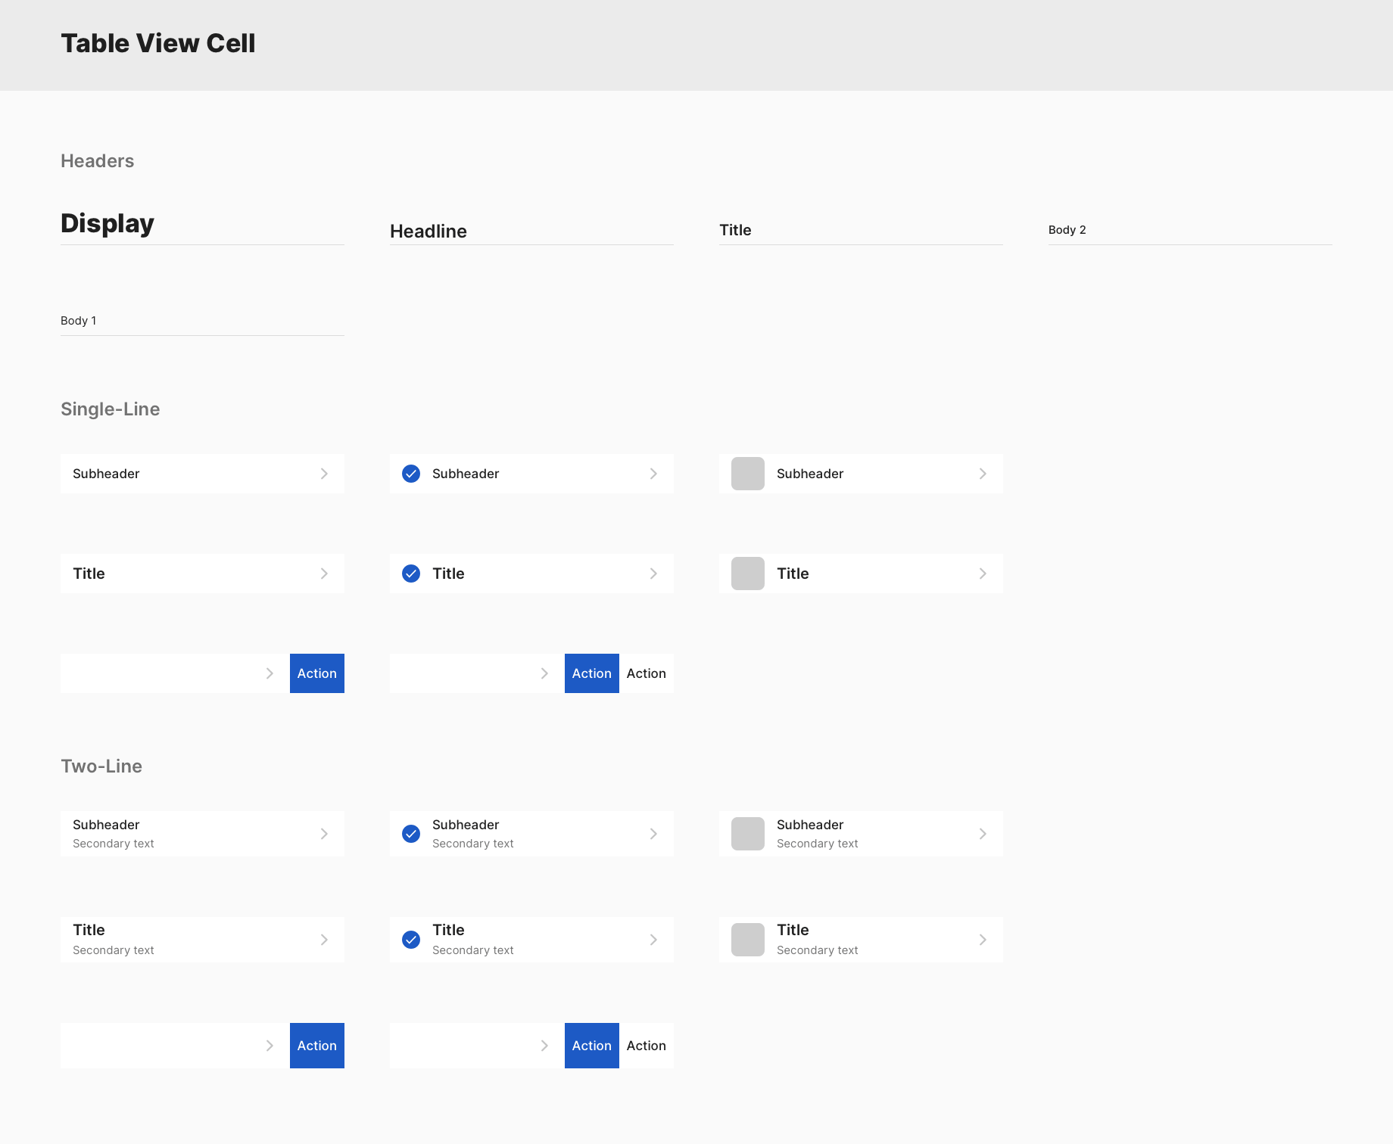Click the gray image placeholder in the single-line Title cell
This screenshot has height=1144, width=1393.
coord(746,574)
